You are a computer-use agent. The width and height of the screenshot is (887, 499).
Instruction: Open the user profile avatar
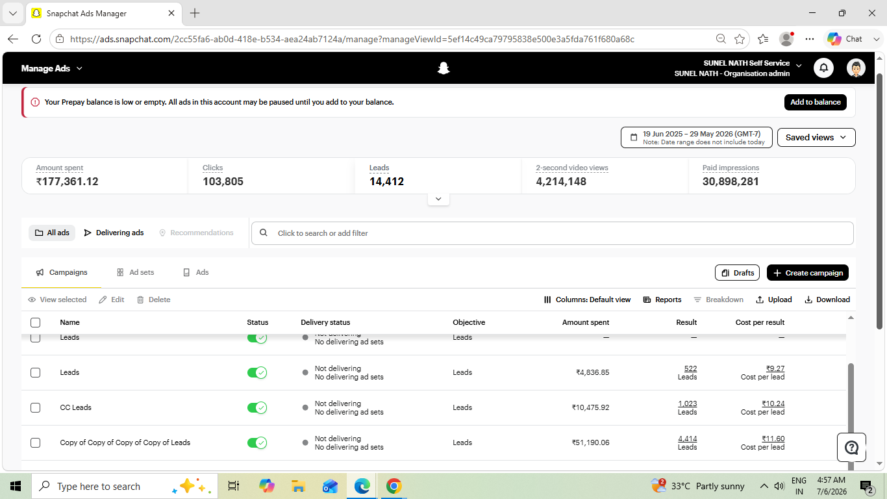click(x=856, y=68)
